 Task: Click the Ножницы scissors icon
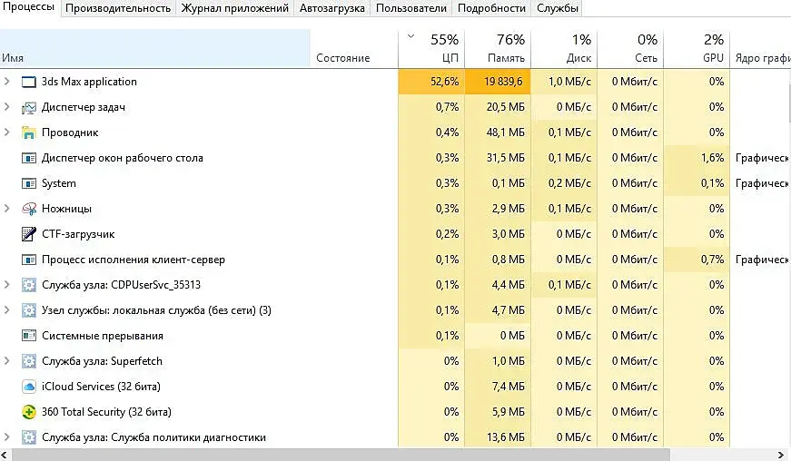click(x=29, y=209)
